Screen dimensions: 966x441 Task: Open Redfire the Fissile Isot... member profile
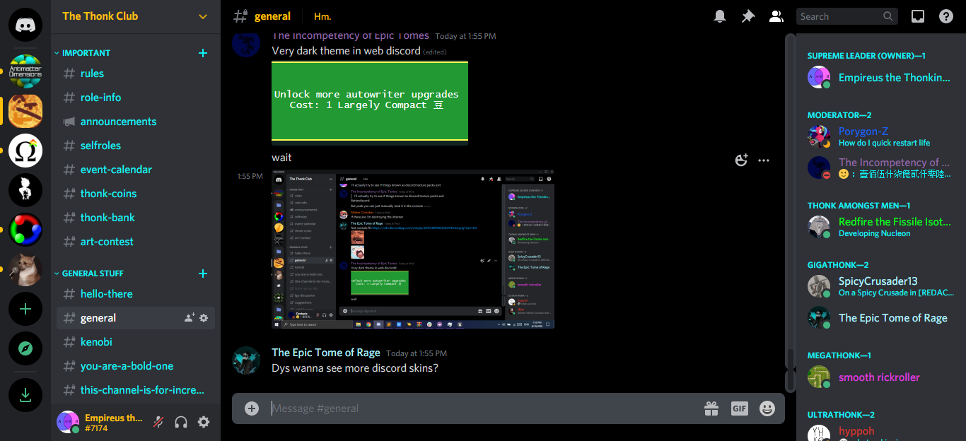pyautogui.click(x=881, y=227)
